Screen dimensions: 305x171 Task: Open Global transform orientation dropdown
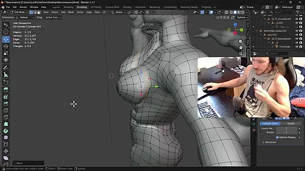pos(119,12)
